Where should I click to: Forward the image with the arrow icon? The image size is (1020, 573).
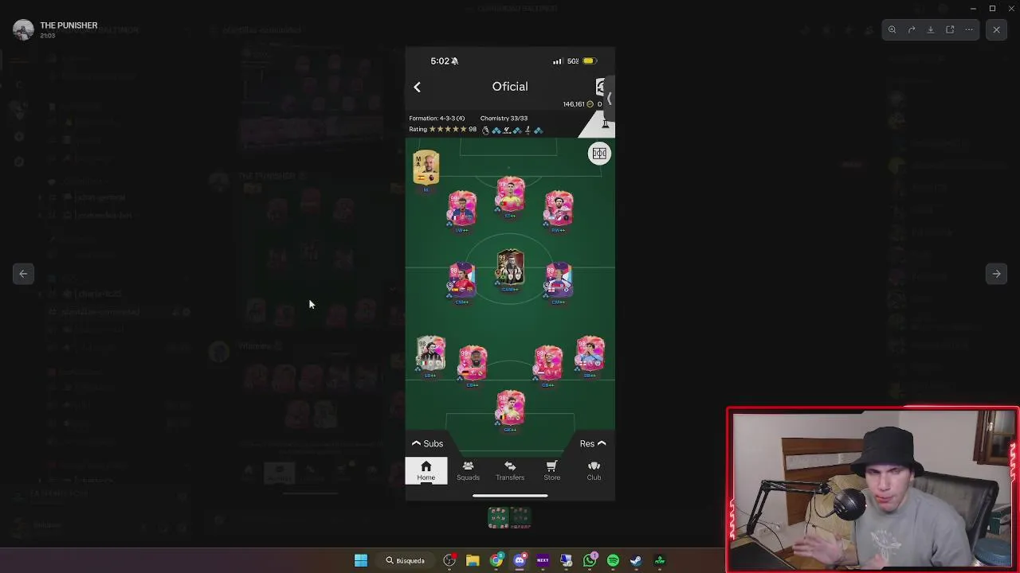[x=912, y=29]
